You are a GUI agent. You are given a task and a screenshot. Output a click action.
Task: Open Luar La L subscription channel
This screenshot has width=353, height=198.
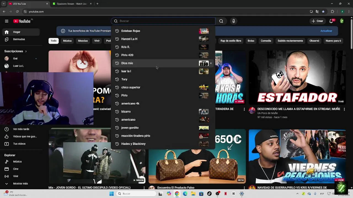pyautogui.click(x=21, y=66)
